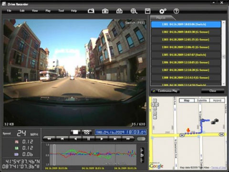Pause playback with the pause button
This screenshot has width=229, height=172.
[x=89, y=139]
